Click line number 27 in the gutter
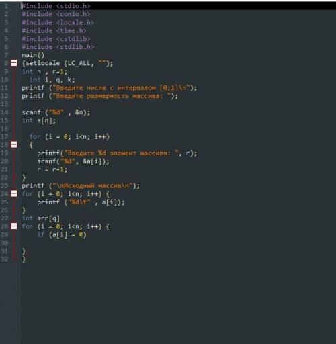The width and height of the screenshot is (336, 344). pyautogui.click(x=5, y=218)
